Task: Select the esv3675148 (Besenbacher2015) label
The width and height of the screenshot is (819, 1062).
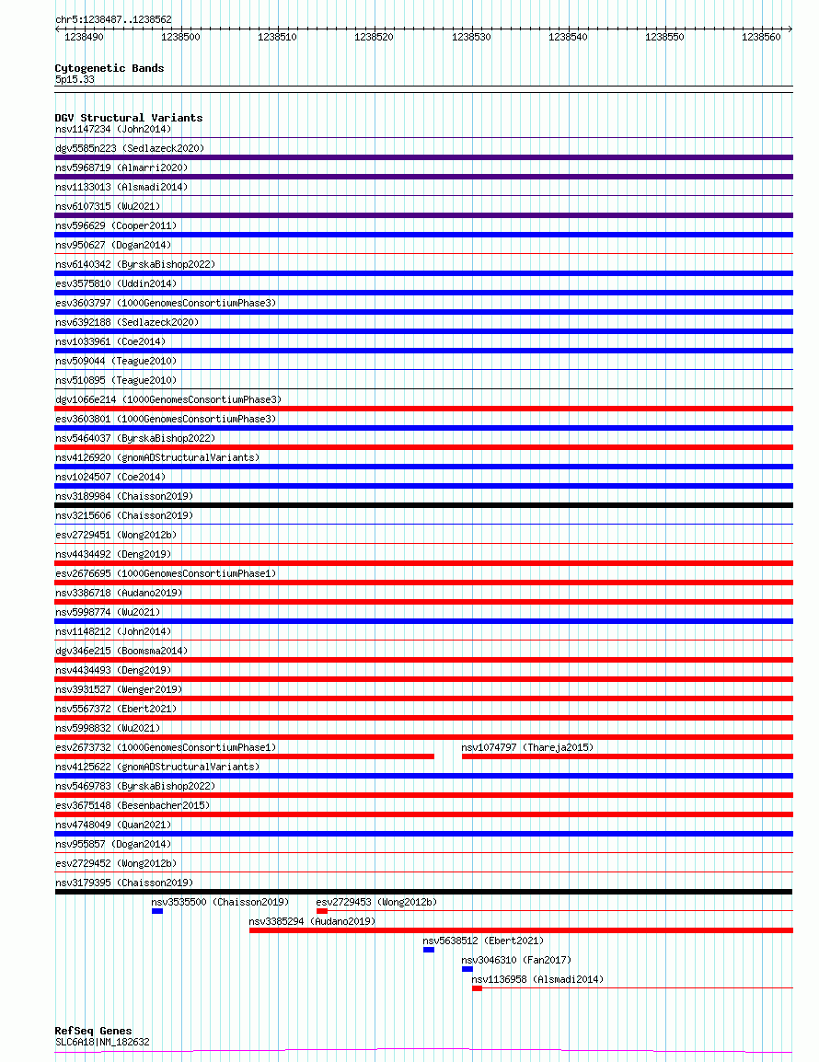Action: [x=133, y=805]
